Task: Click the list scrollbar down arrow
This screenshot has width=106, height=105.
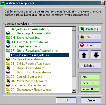Action: [x=74, y=90]
